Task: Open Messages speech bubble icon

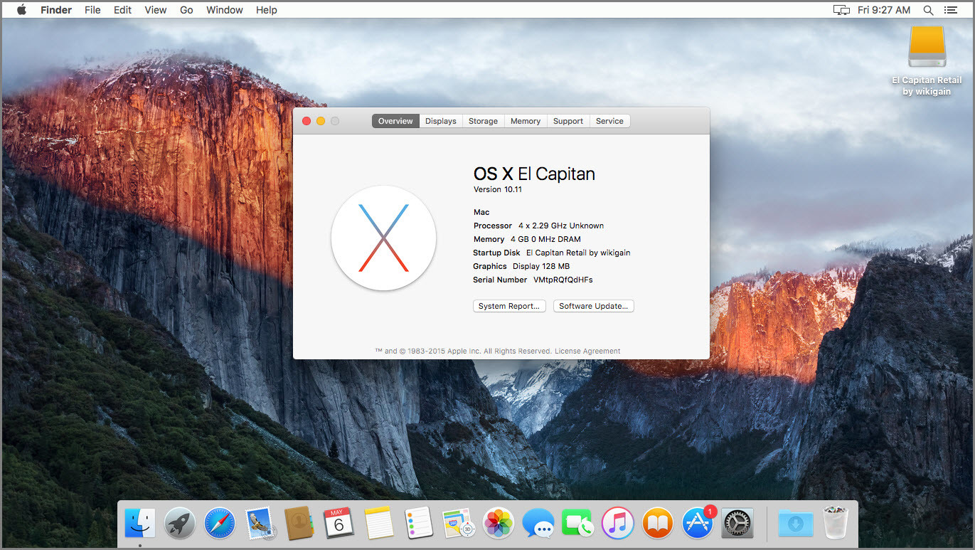Action: tap(538, 524)
